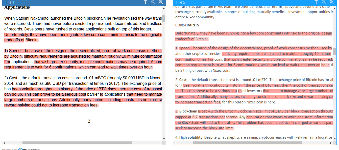Click the File 1 horizontal scrollbar thumb

[x=77, y=143]
